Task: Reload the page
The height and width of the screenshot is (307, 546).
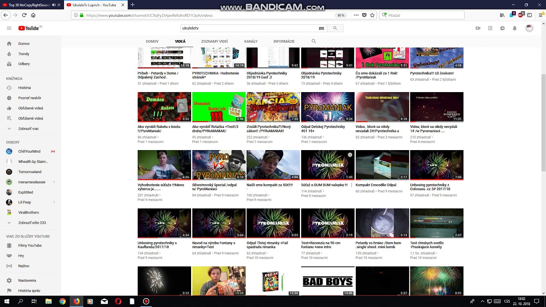Action: click(24, 15)
